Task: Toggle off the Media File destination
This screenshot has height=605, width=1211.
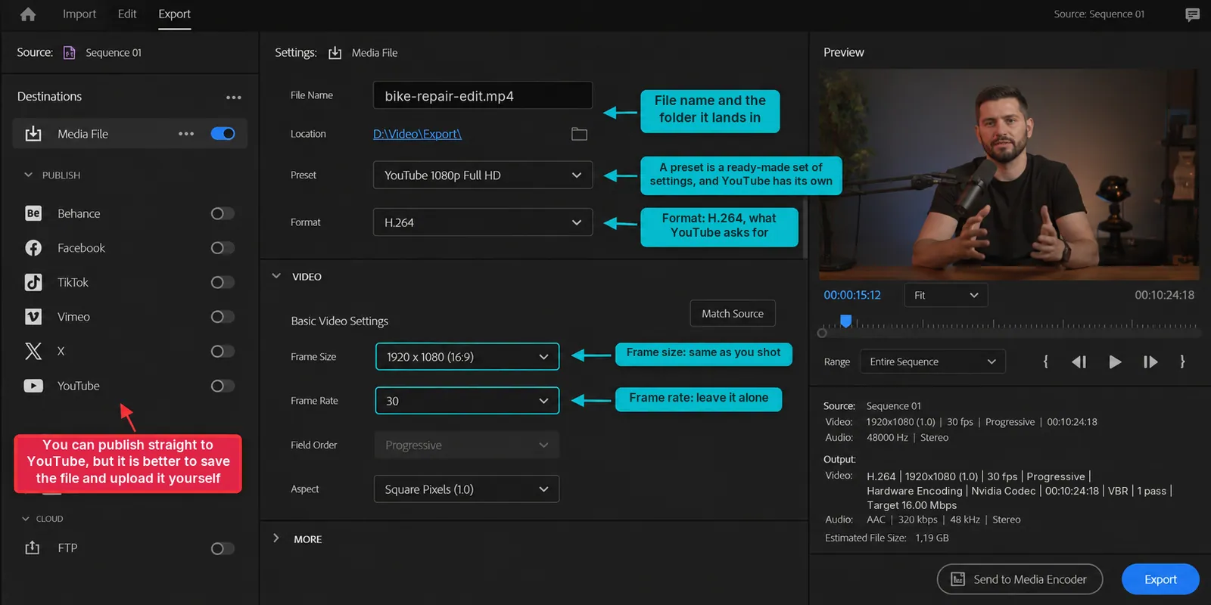Action: tap(223, 134)
